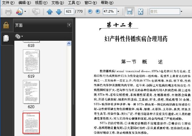This screenshot has width=192, height=136.
Task: Select the page 619 thumbnail
Action: click(x=31, y=61)
